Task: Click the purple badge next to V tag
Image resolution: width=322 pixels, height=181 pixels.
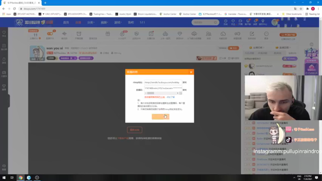Action: coord(68,58)
